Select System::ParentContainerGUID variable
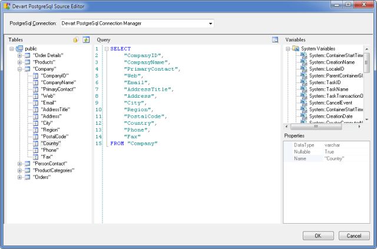Viewport: 377px width, 249px height. (x=336, y=76)
